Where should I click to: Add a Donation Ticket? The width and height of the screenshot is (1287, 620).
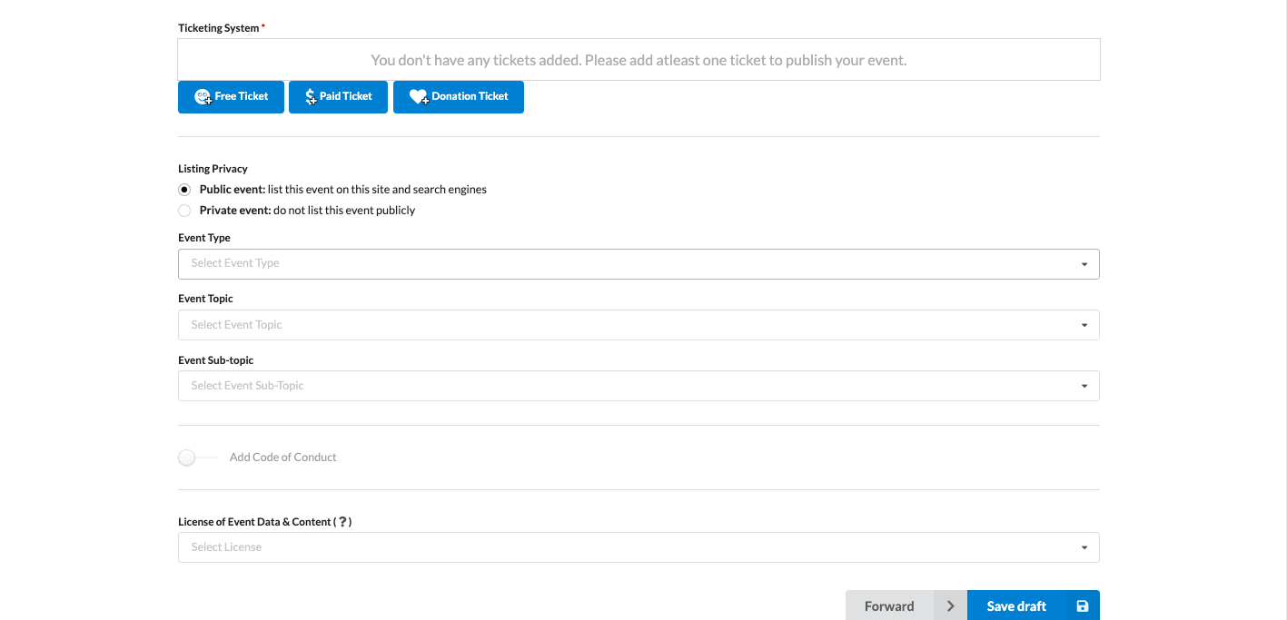(459, 96)
